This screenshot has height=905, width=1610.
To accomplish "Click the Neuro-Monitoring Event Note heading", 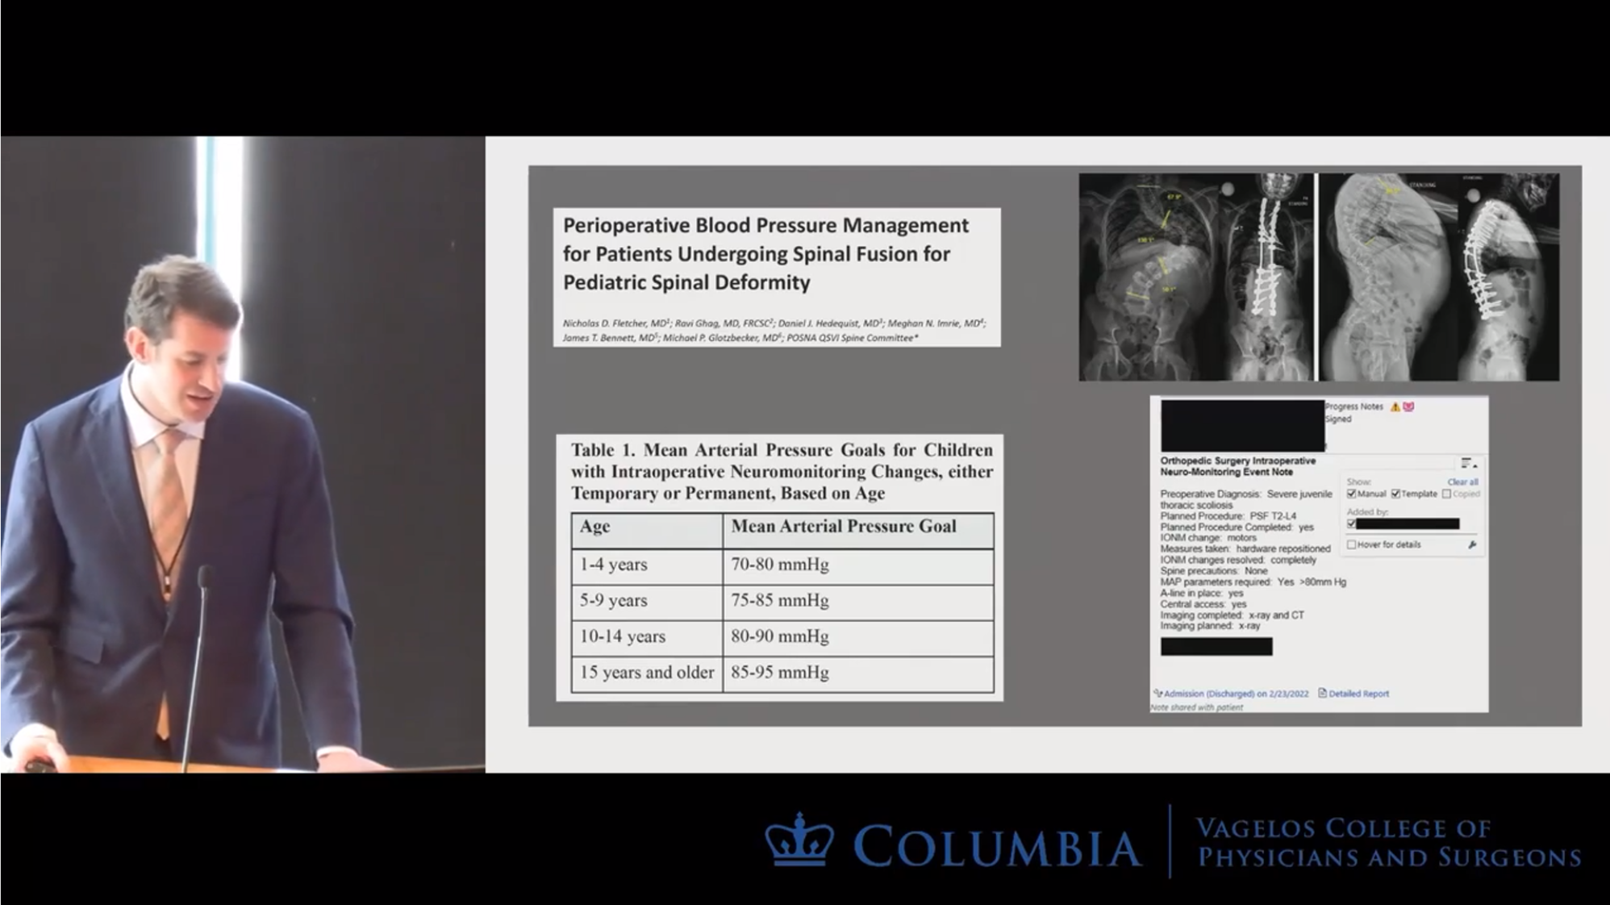I will tap(1237, 466).
